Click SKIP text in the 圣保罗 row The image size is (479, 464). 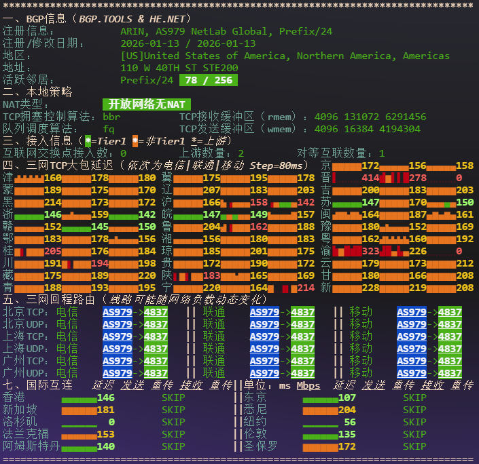click(414, 446)
